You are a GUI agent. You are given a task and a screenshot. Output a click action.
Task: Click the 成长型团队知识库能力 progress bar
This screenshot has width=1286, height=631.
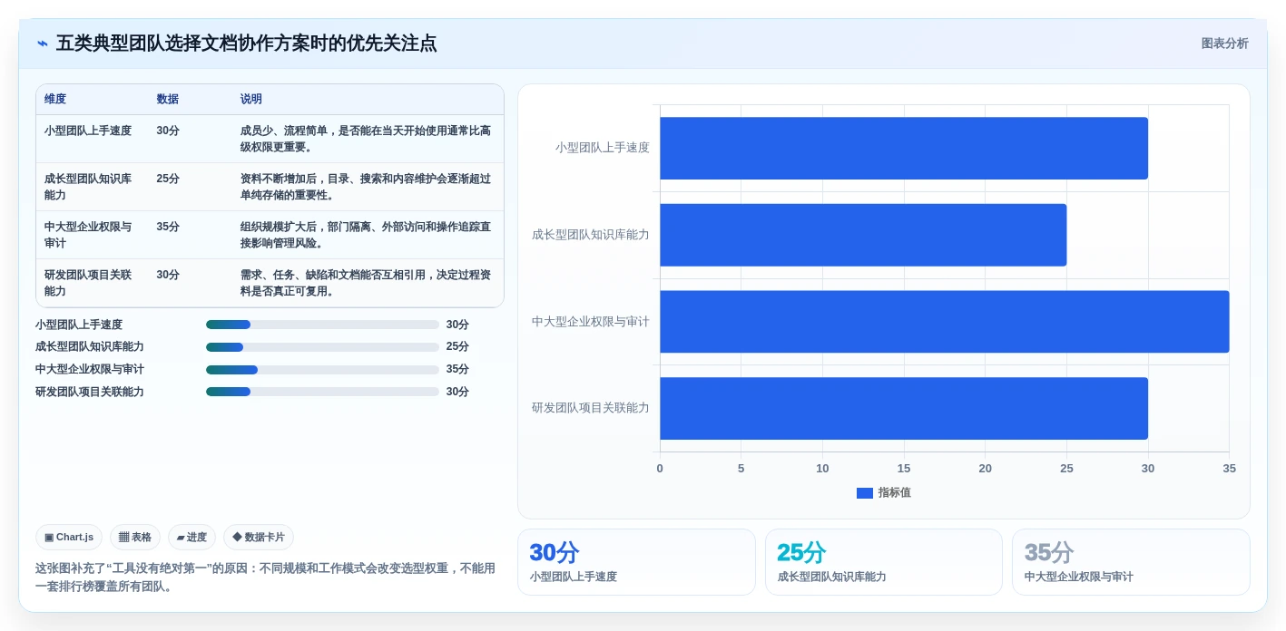tap(322, 347)
